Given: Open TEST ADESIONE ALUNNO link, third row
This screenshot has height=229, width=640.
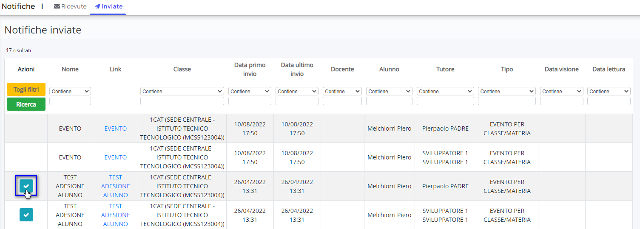Looking at the screenshot, I should [x=116, y=186].
